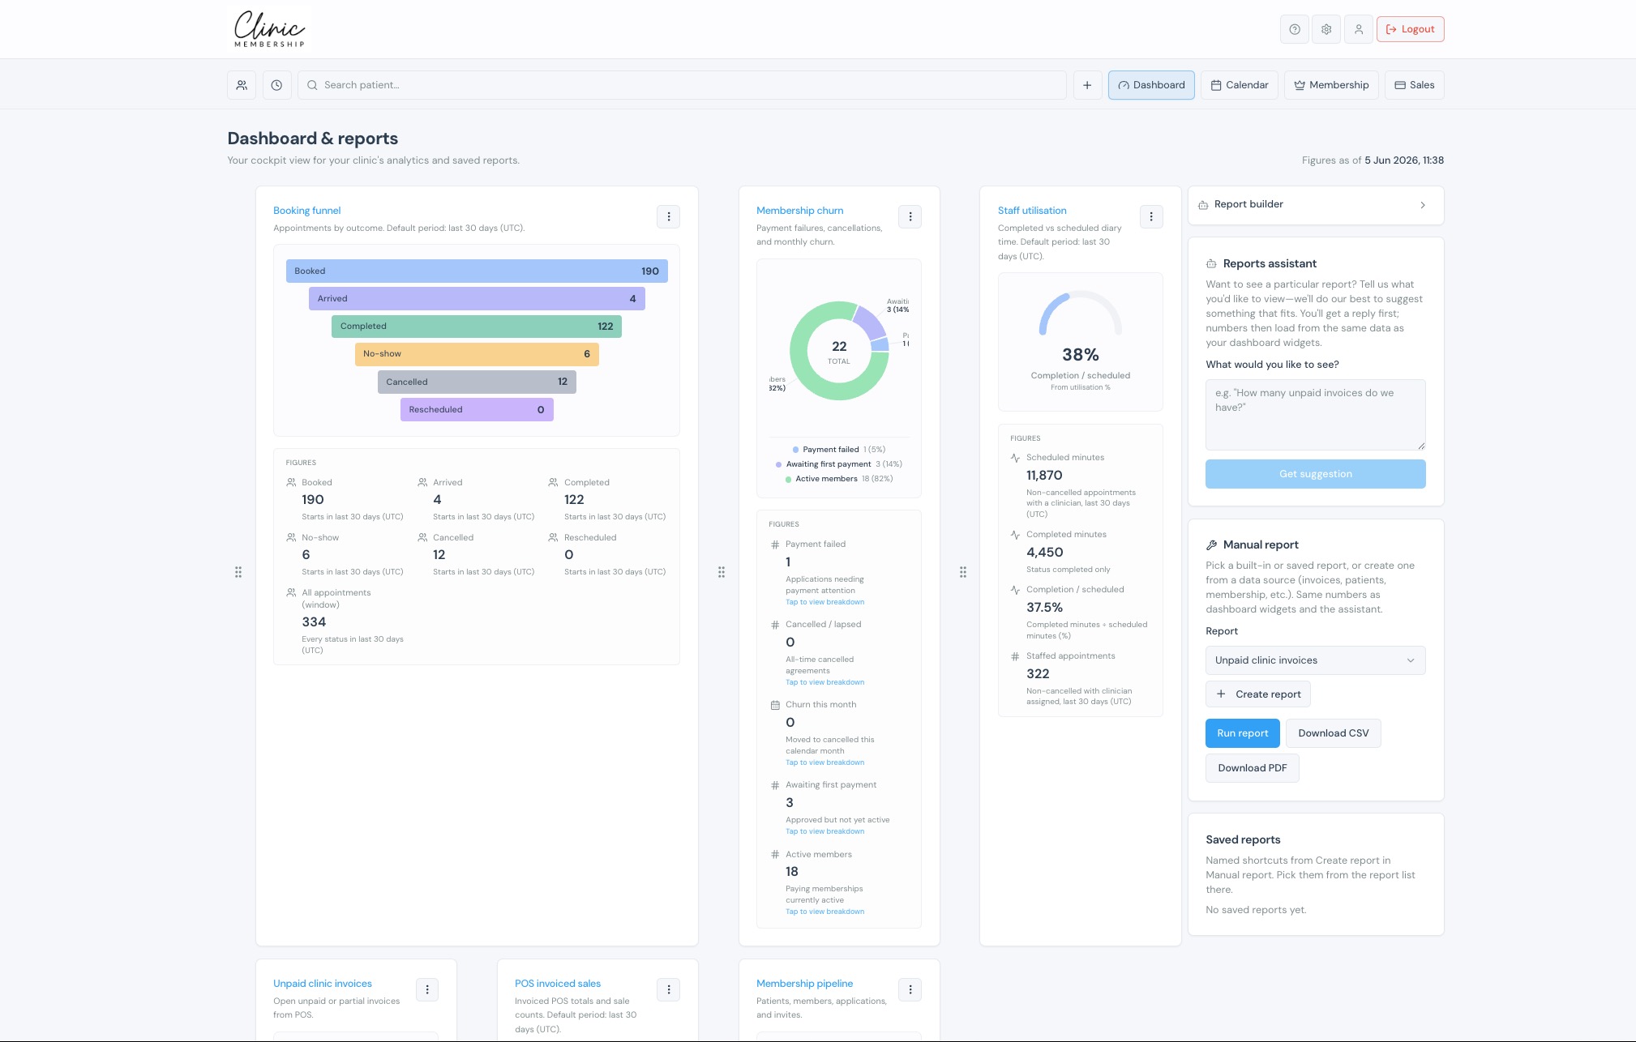Screen dimensions: 1636x1042
Task: Open the Unpaid clinic invoices report dropdown
Action: point(1315,660)
